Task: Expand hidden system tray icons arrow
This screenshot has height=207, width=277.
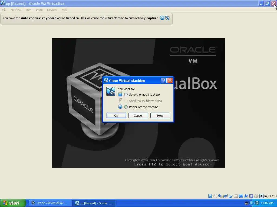Action: pyautogui.click(x=252, y=203)
